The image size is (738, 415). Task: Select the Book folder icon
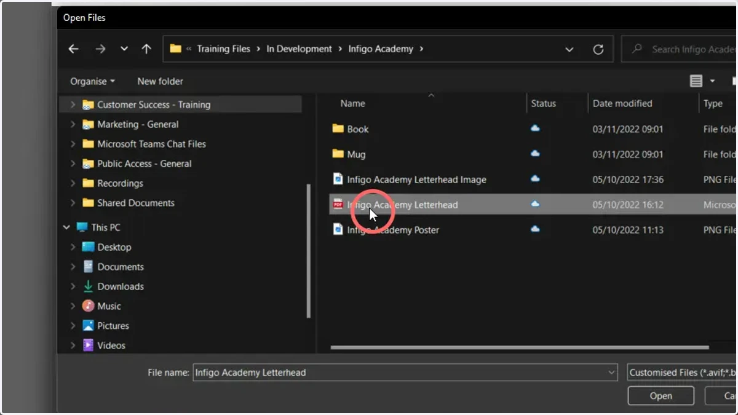[338, 128]
